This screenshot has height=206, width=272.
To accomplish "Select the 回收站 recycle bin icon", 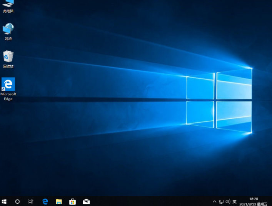I will 8,57.
